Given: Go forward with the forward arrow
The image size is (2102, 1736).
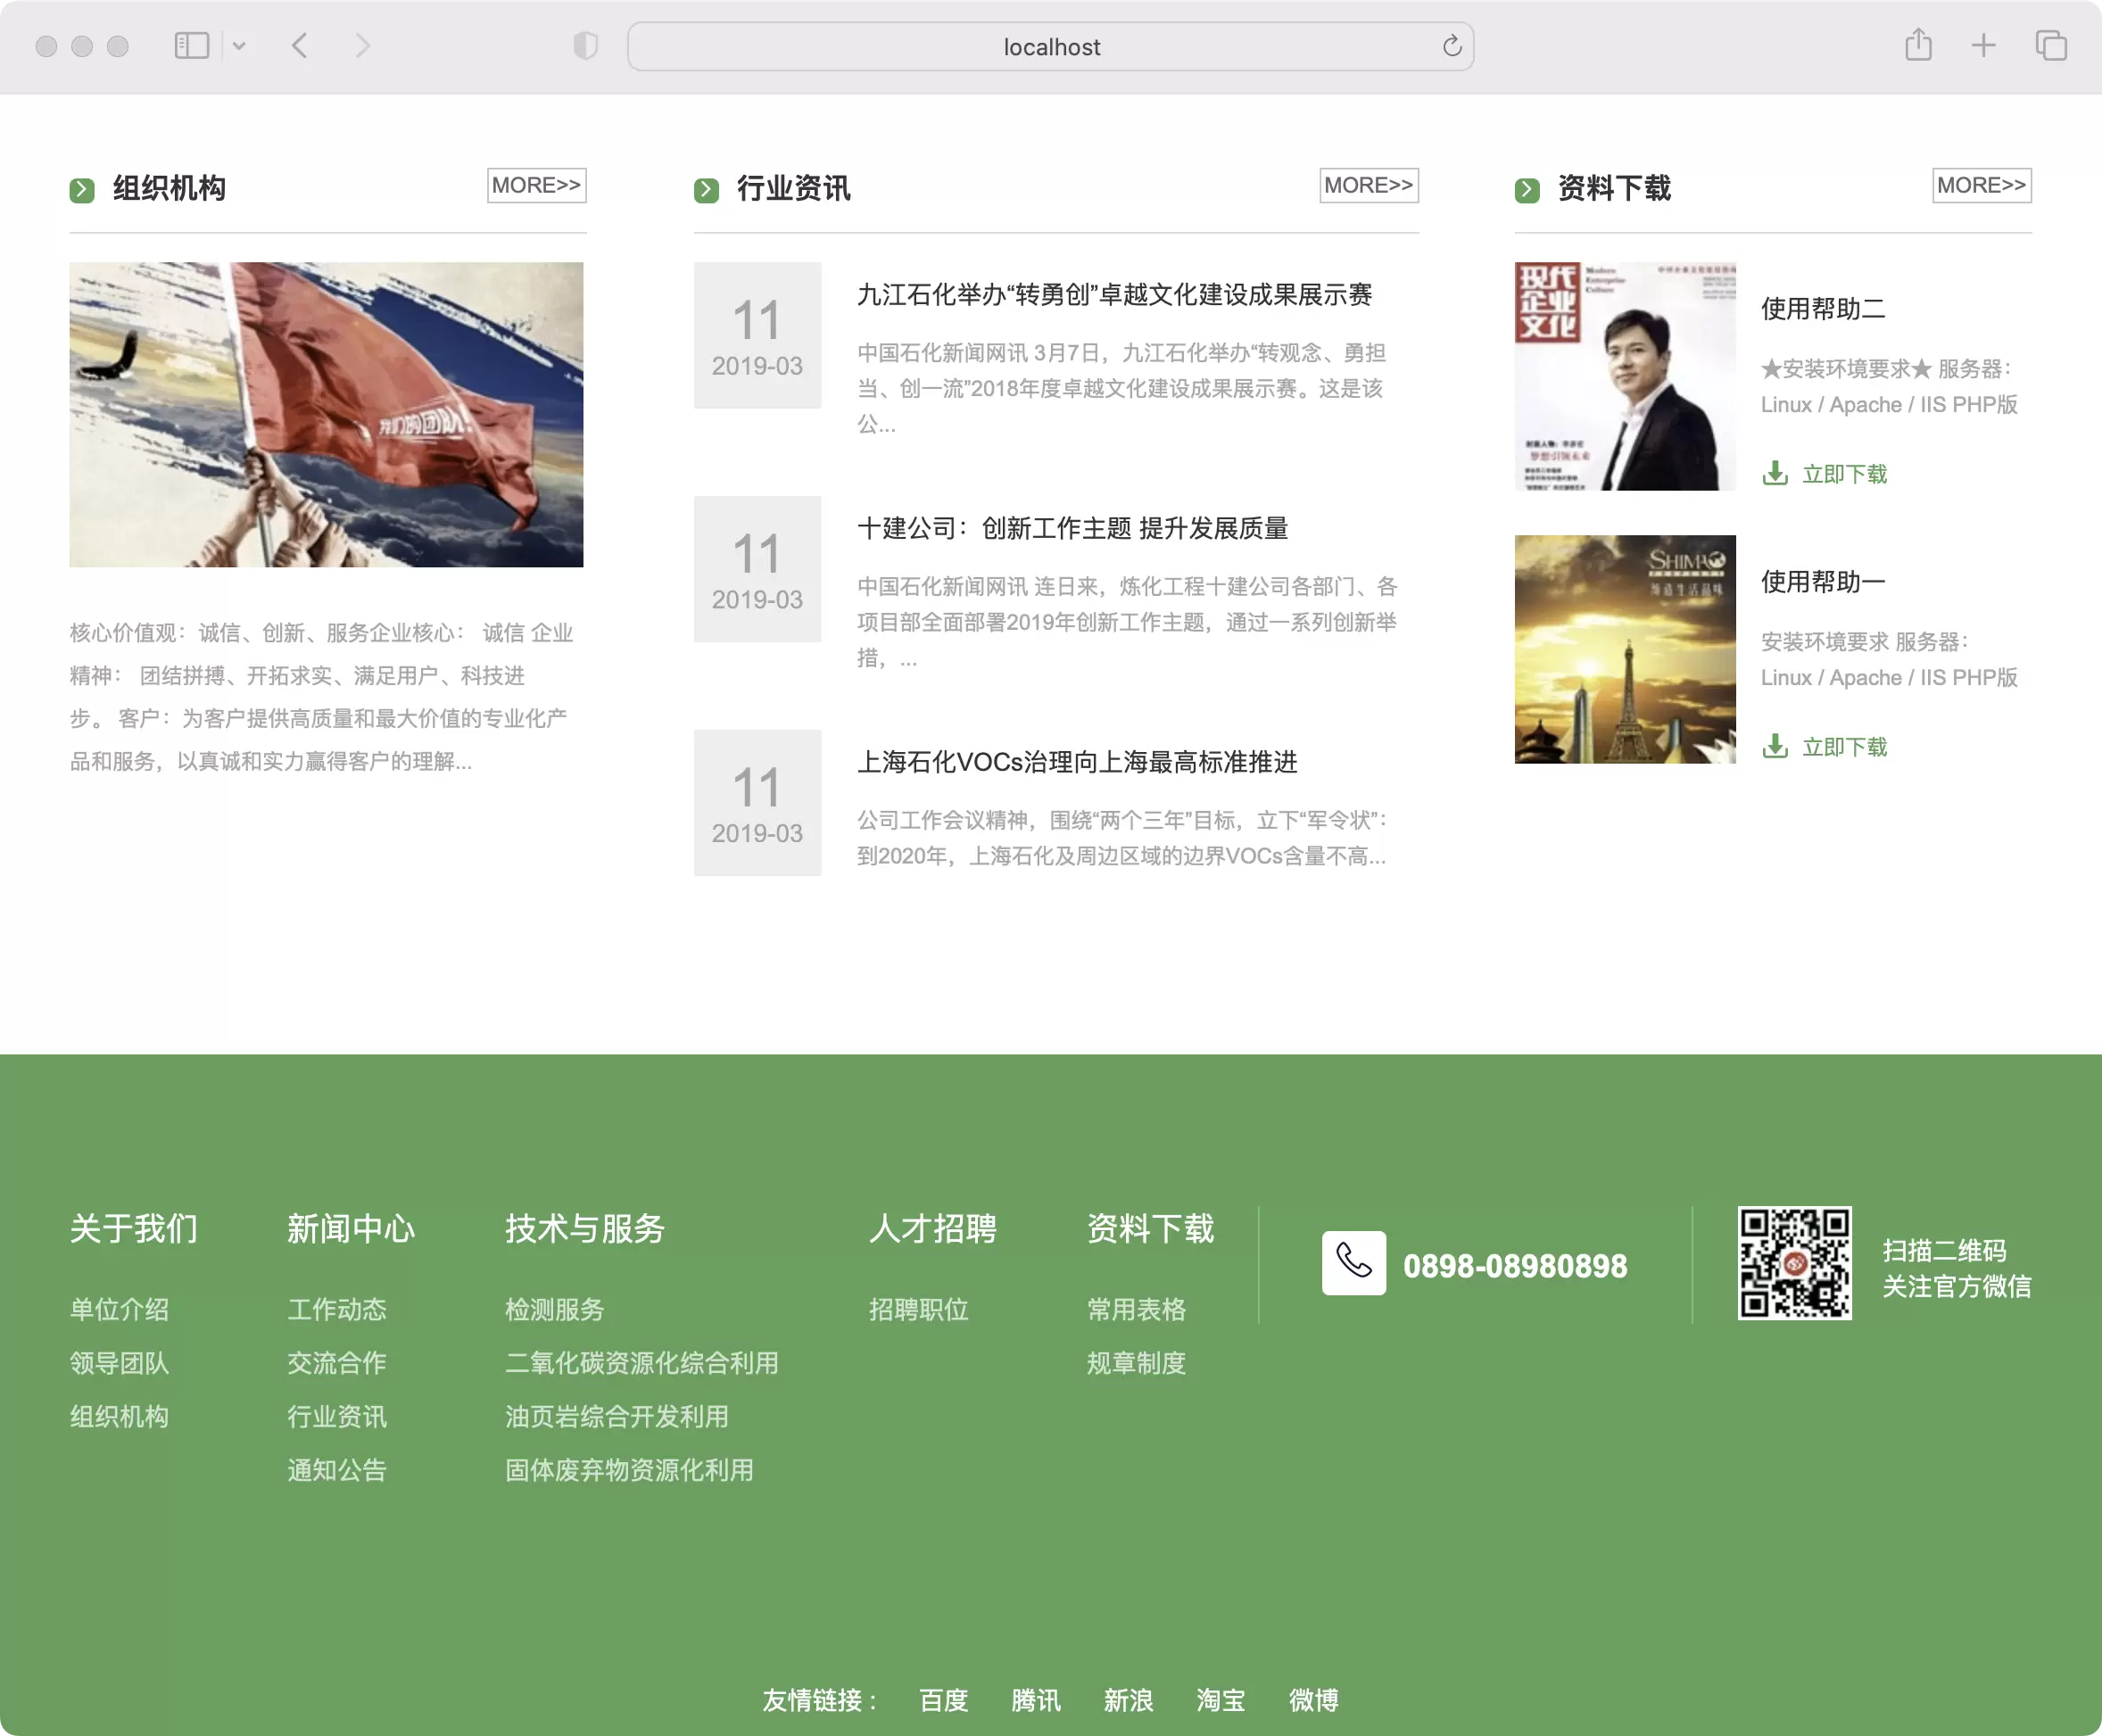Looking at the screenshot, I should click(363, 46).
